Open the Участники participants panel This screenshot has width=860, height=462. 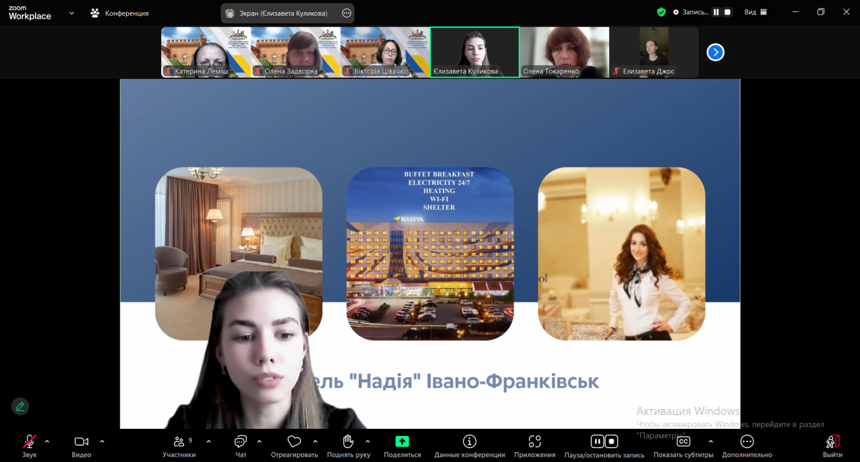click(179, 446)
